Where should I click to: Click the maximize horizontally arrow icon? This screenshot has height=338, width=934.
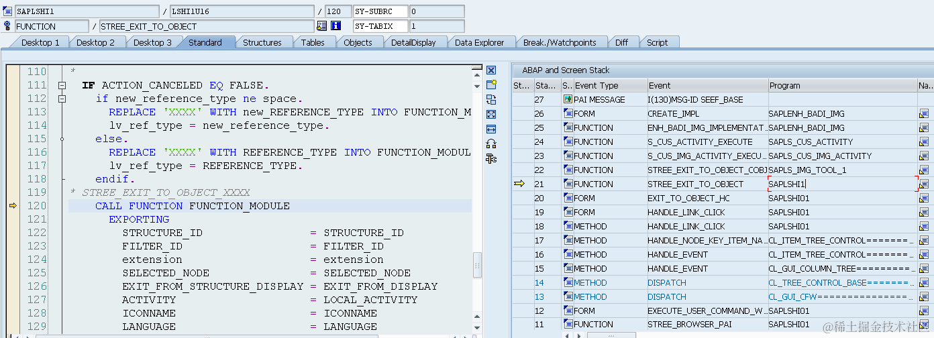tap(491, 129)
